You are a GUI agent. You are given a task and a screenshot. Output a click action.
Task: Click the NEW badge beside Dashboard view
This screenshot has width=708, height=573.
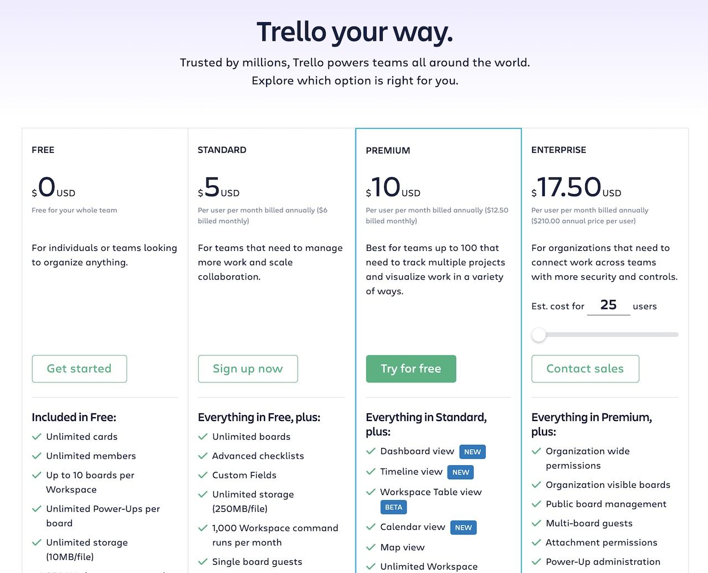472,452
